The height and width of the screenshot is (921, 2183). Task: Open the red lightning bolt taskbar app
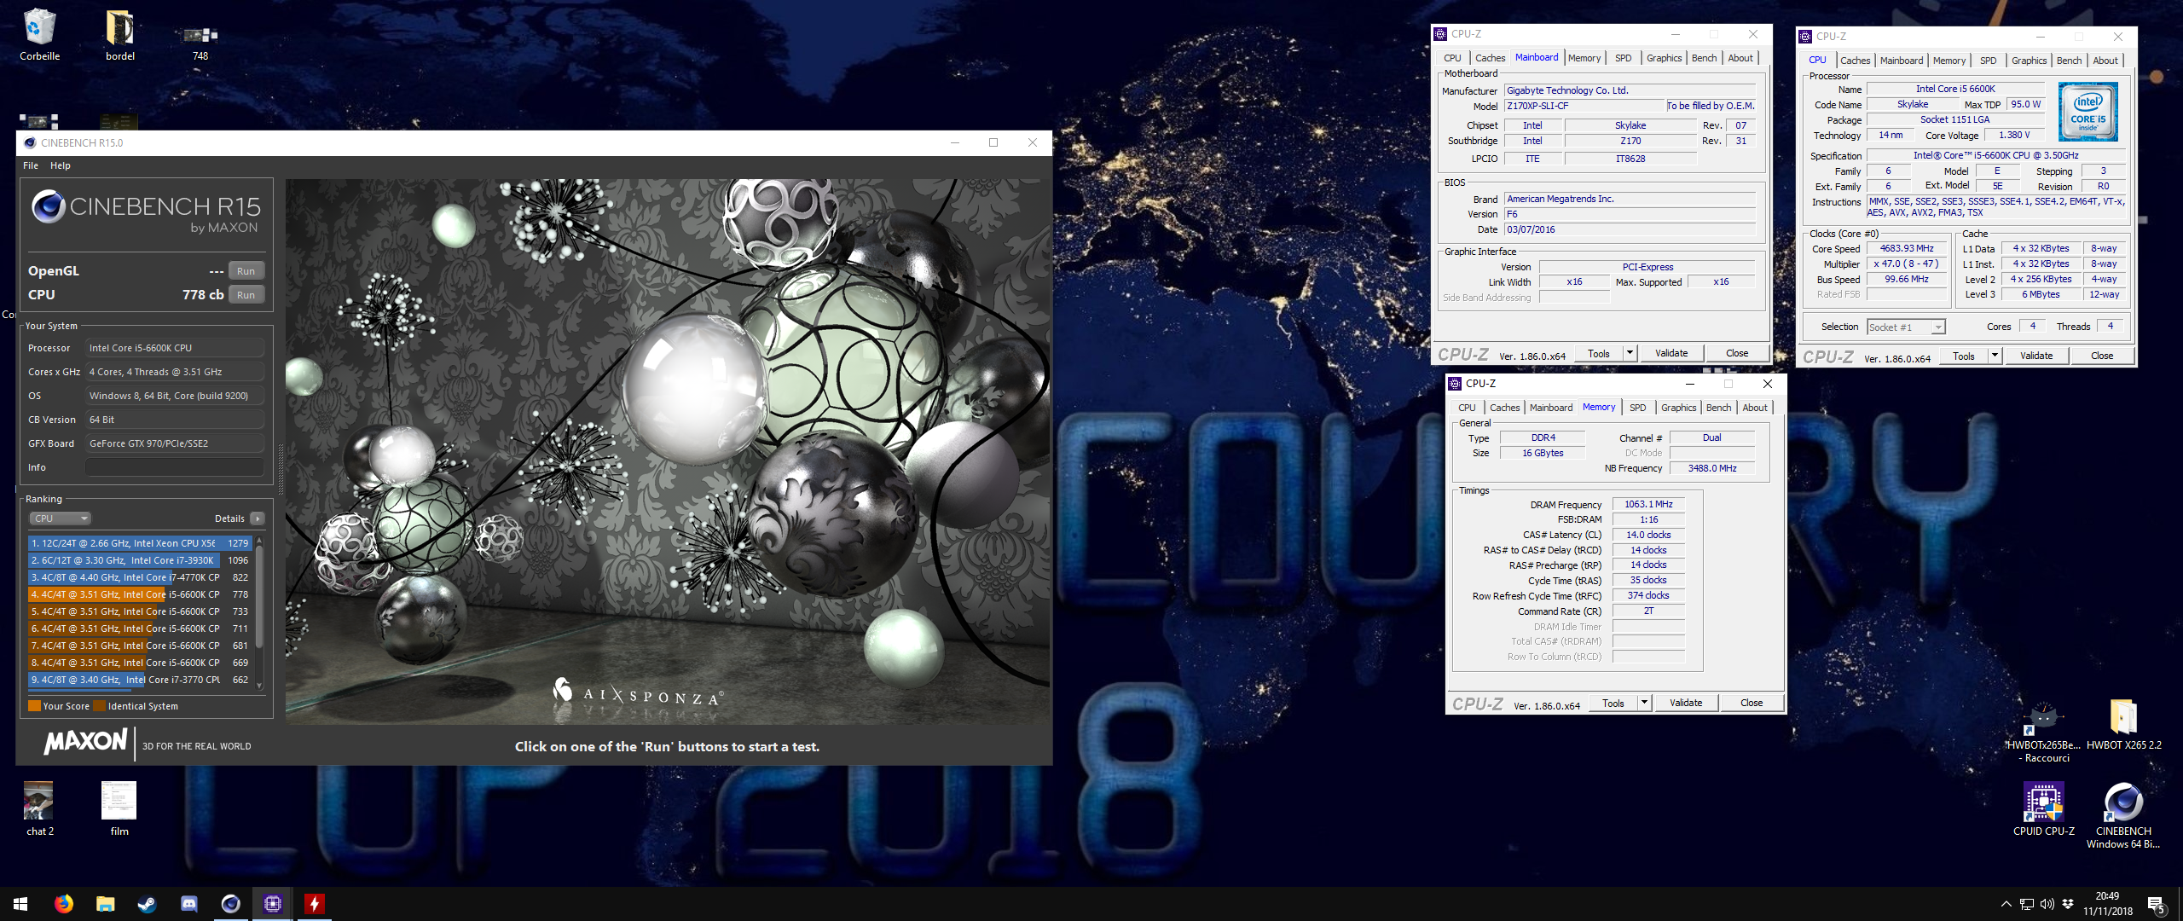(x=314, y=904)
